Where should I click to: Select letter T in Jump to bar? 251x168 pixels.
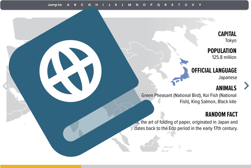pos(179,5)
